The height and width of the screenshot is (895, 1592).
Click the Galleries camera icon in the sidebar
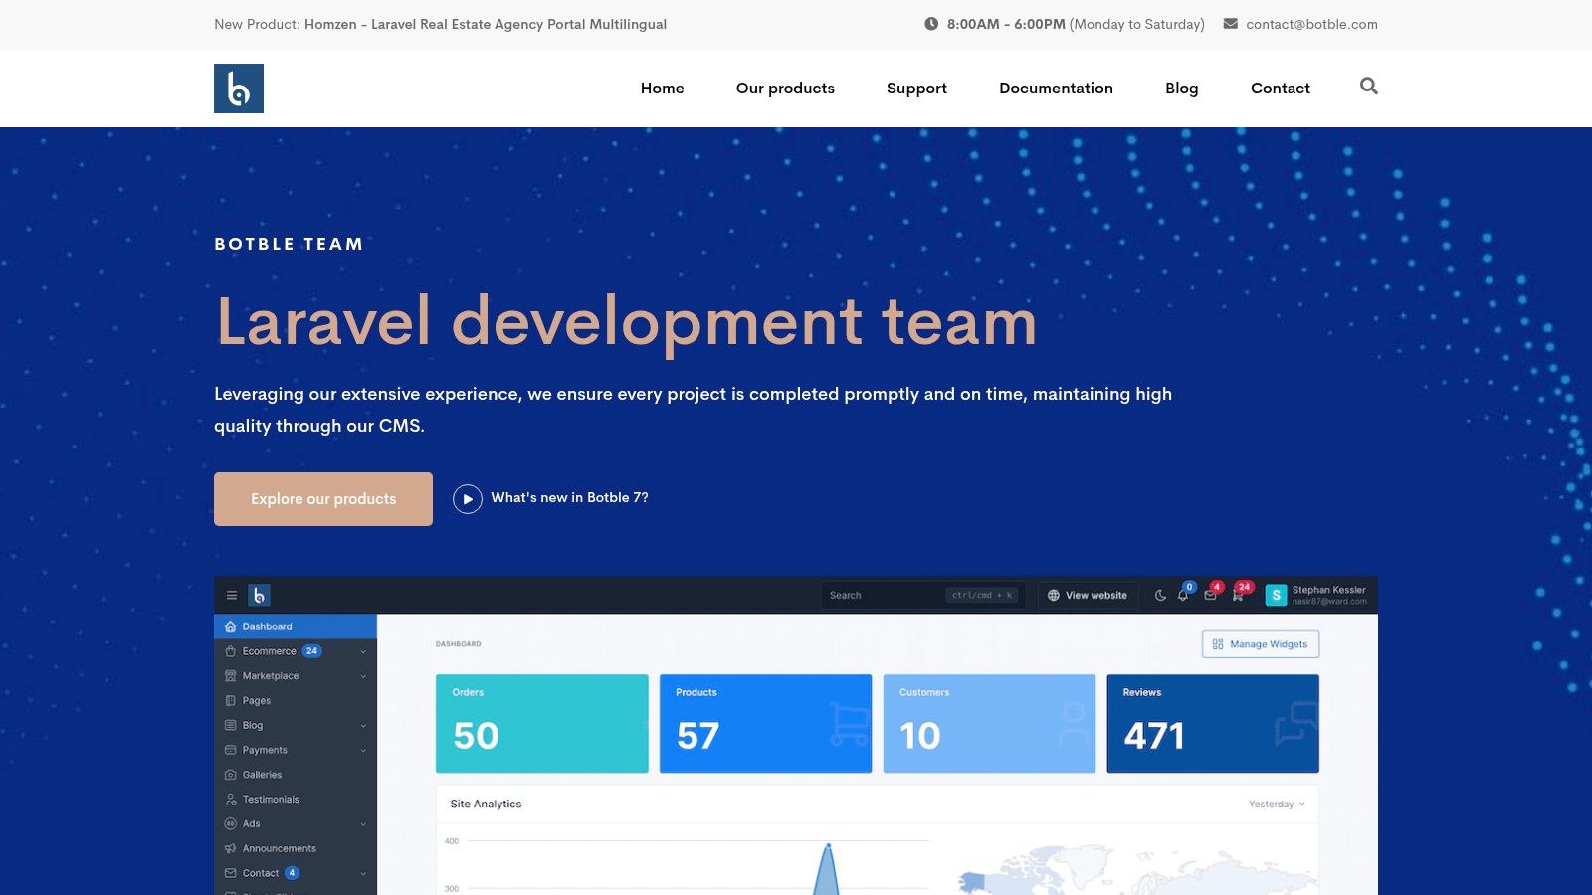pyautogui.click(x=231, y=775)
